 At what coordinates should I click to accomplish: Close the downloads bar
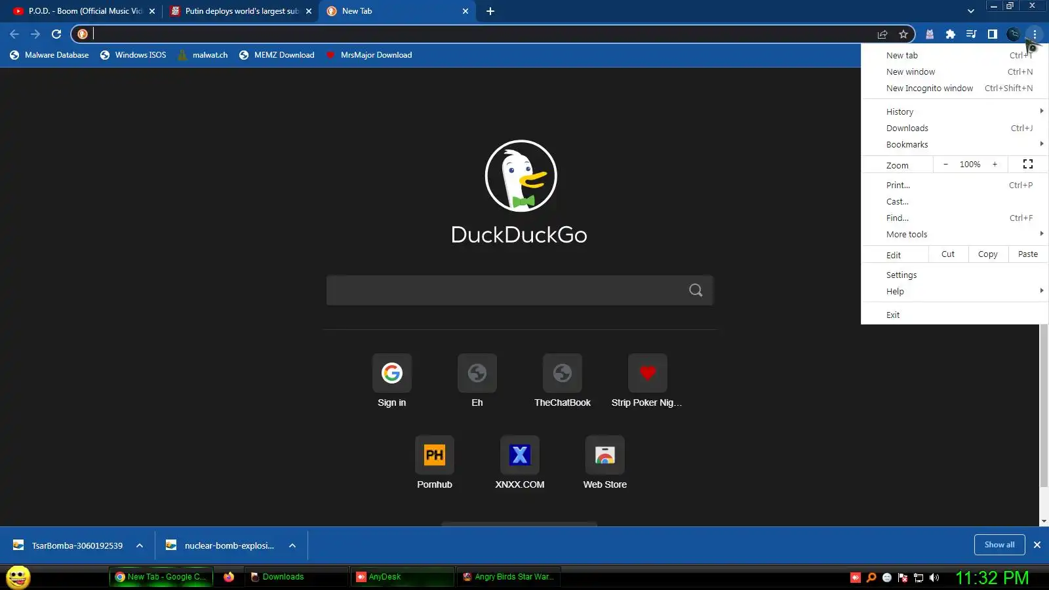[x=1037, y=545]
